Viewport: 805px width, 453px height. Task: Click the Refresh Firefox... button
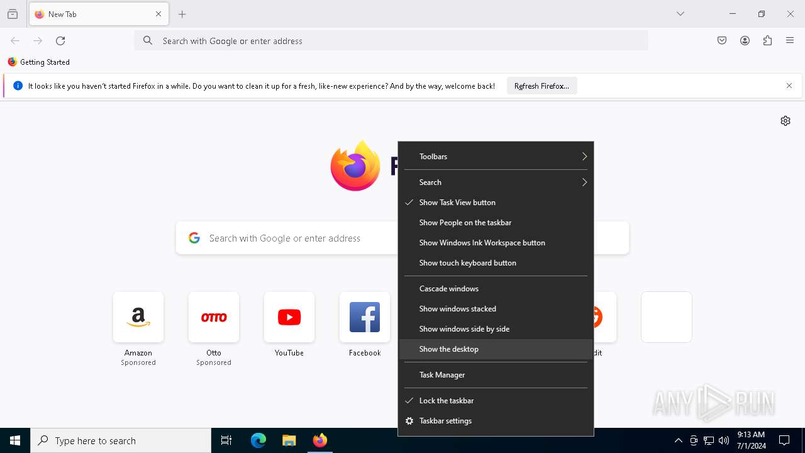pyautogui.click(x=541, y=86)
